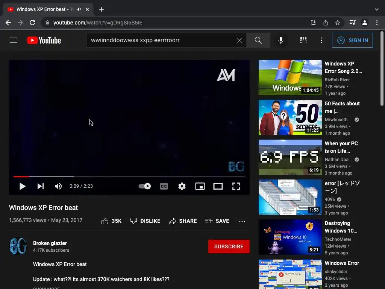
Task: Open the 6.9 FPS video thumbnail
Action: [290, 157]
